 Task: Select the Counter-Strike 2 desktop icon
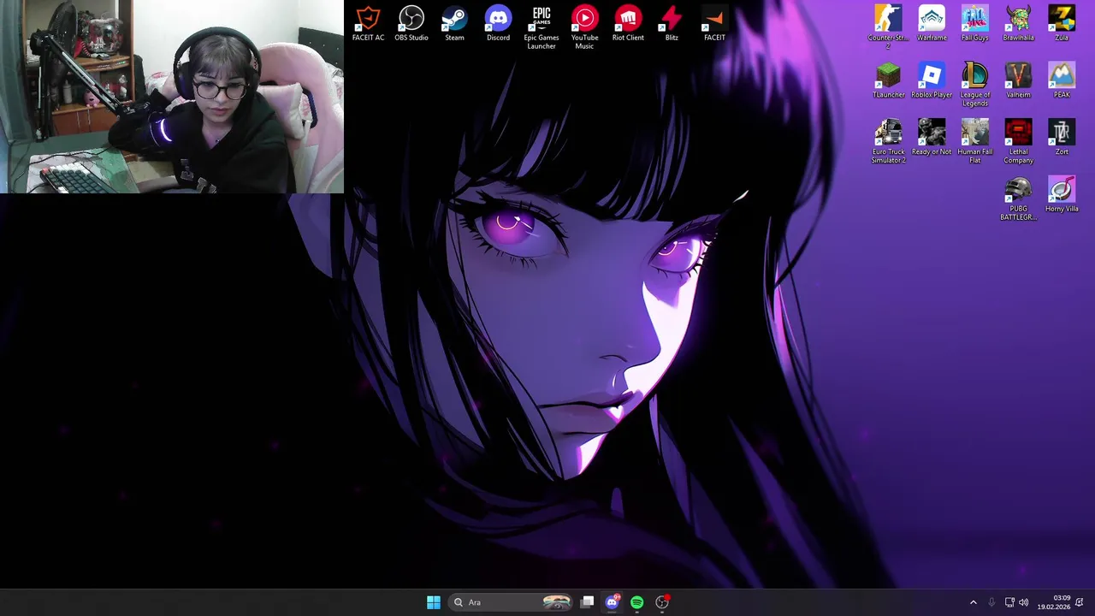(x=888, y=26)
